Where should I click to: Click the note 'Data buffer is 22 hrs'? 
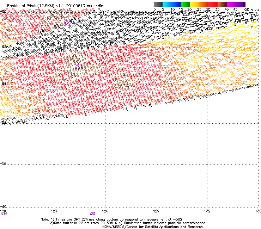[x=73, y=223]
